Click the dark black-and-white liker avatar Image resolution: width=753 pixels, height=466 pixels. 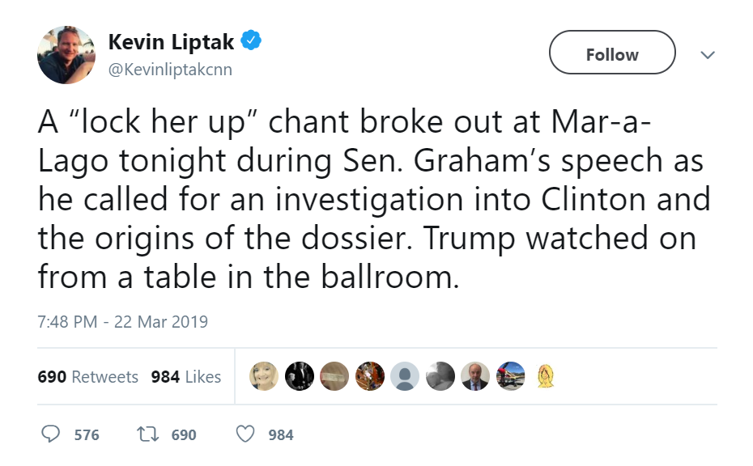pos(300,375)
